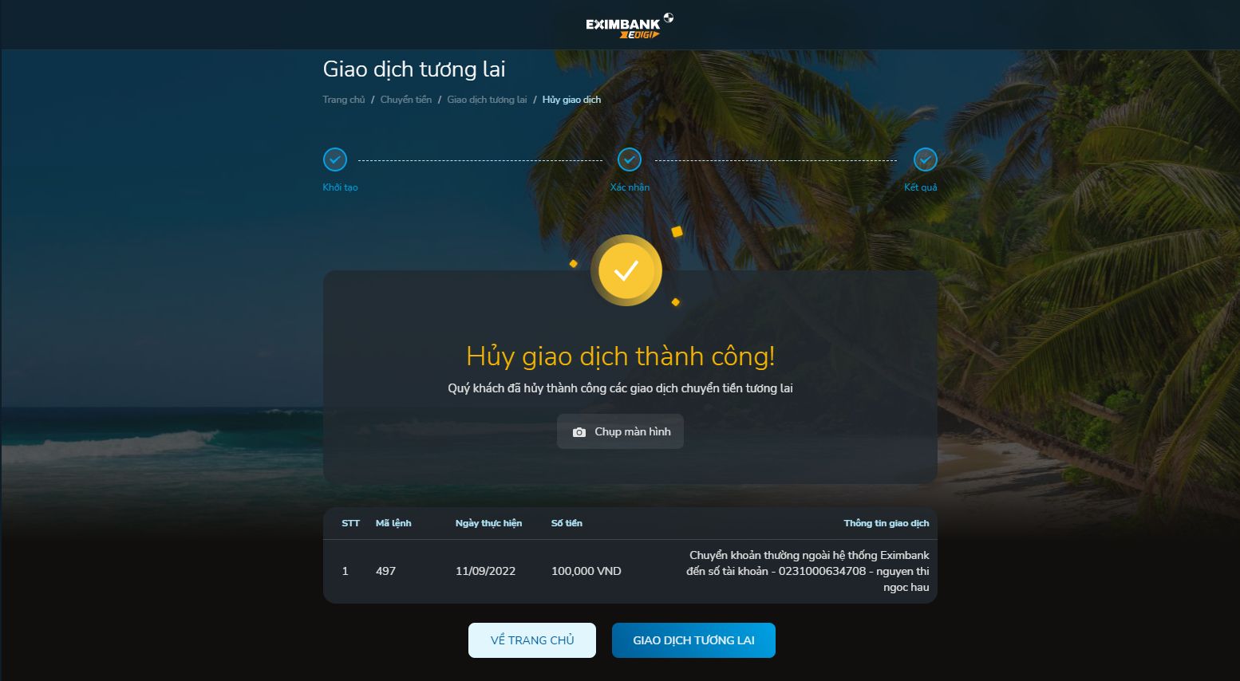Image resolution: width=1240 pixels, height=681 pixels.
Task: Click the Số tiền column header
Action: tap(567, 523)
